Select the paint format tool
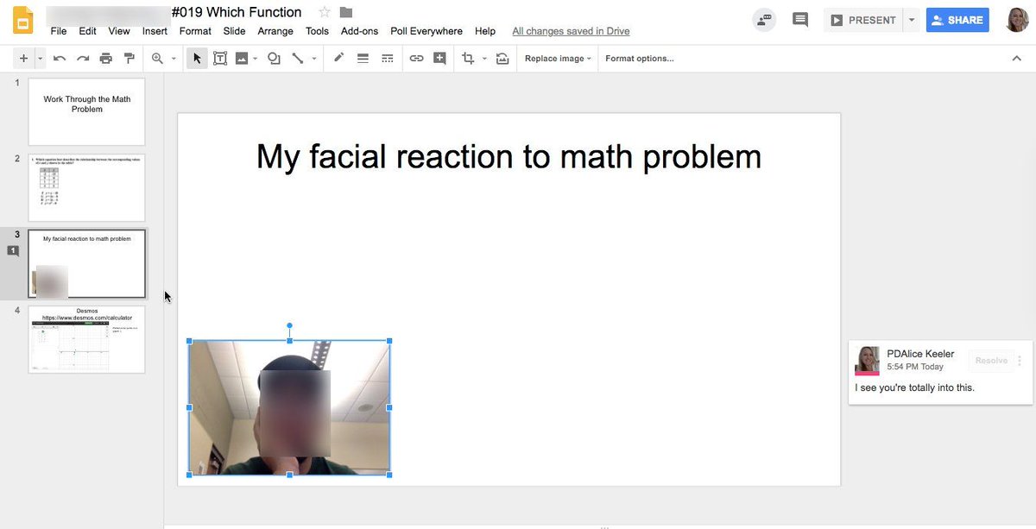The width and height of the screenshot is (1036, 529). pos(129,58)
